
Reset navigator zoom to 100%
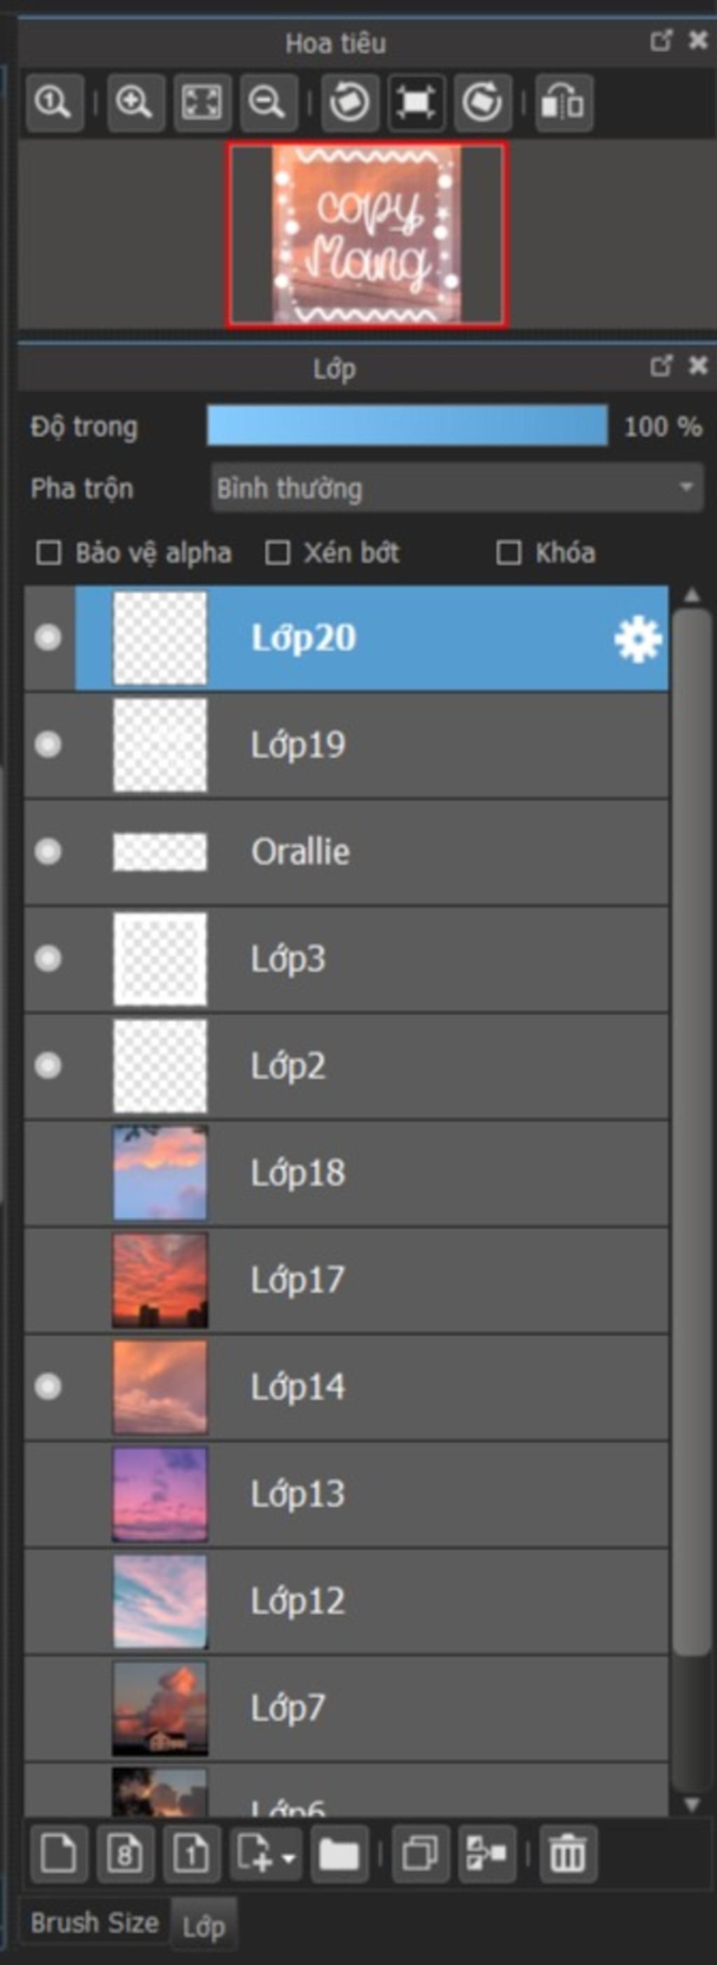pos(53,102)
